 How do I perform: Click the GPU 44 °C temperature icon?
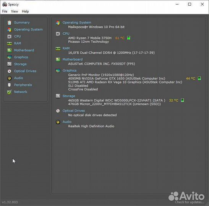point(199,78)
